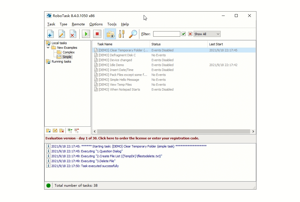This screenshot has width=300, height=202.
Task: Click the evaluation version license order link
Action: pos(122,138)
